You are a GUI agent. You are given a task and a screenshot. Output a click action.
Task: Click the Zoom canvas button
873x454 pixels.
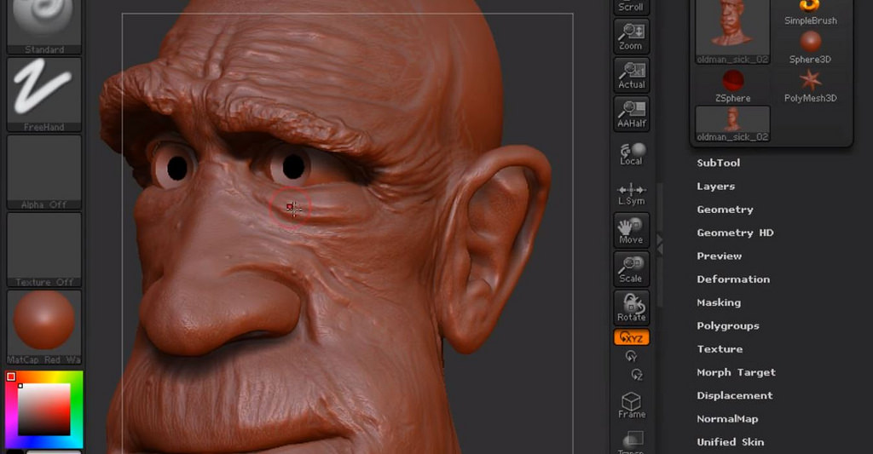(x=632, y=36)
